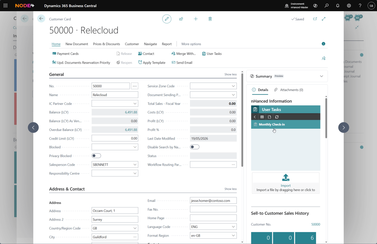Open Balance (LCY) value 6,491.88
The width and height of the screenshot is (377, 244).
pos(131,112)
